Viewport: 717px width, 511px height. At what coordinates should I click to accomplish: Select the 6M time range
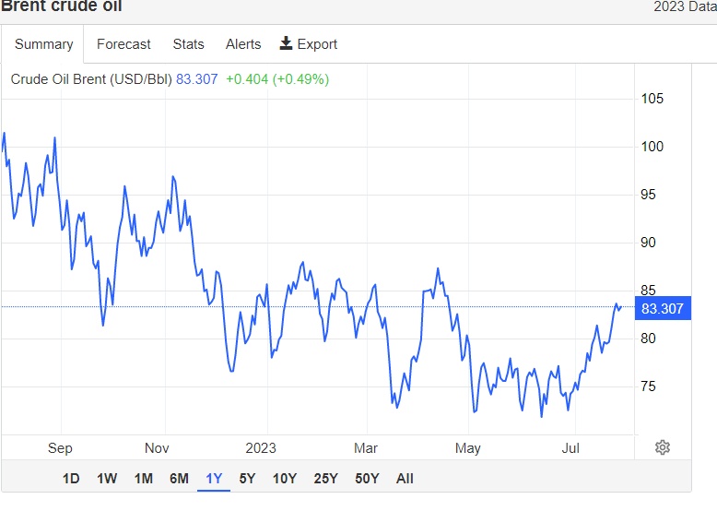tap(179, 479)
